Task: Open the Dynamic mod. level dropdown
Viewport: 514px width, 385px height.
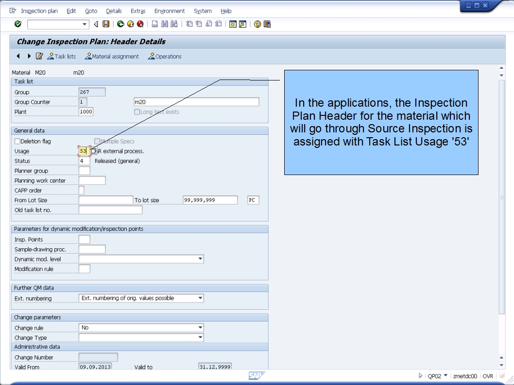Action: [x=200, y=259]
